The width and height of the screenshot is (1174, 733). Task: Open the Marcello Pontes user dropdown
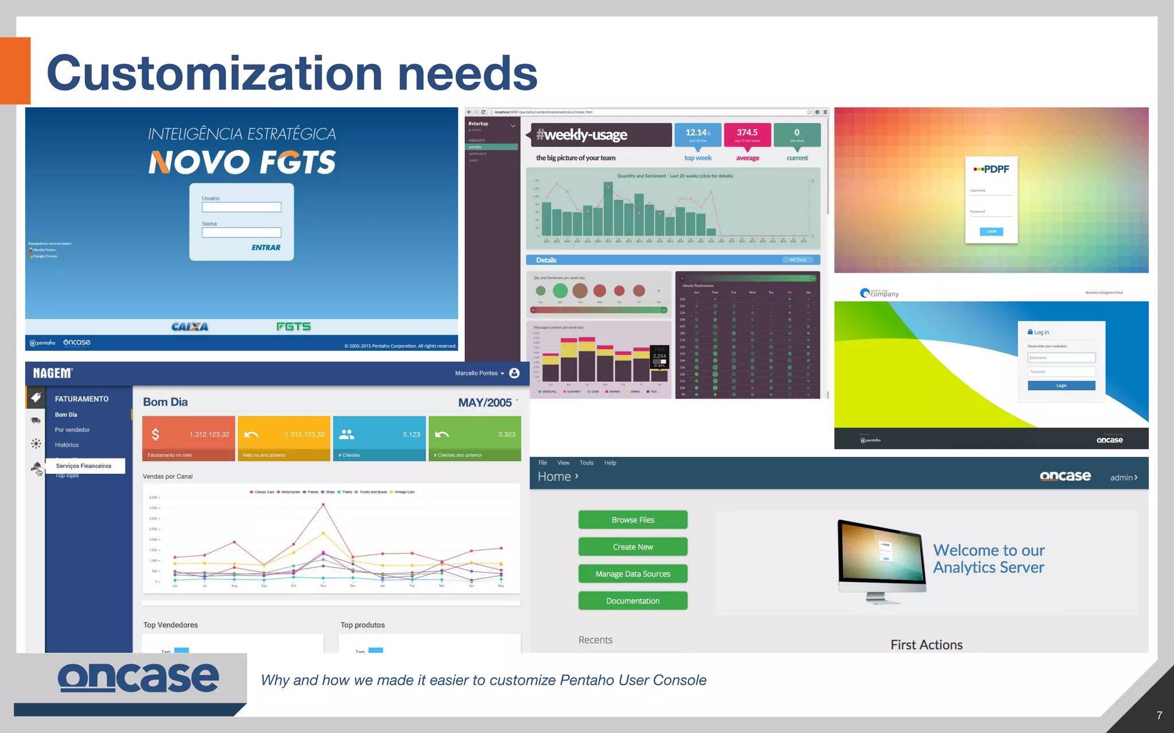pyautogui.click(x=479, y=373)
